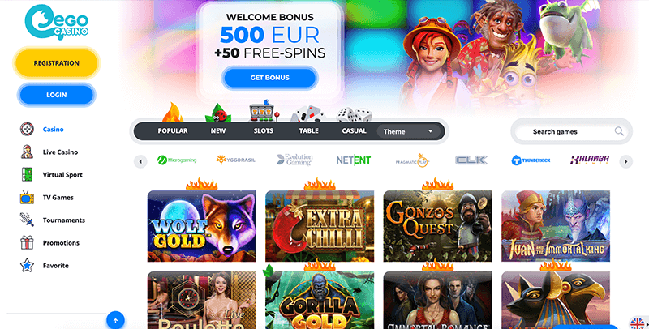Open Favorite star icon
This screenshot has width=649, height=329.
click(x=27, y=265)
